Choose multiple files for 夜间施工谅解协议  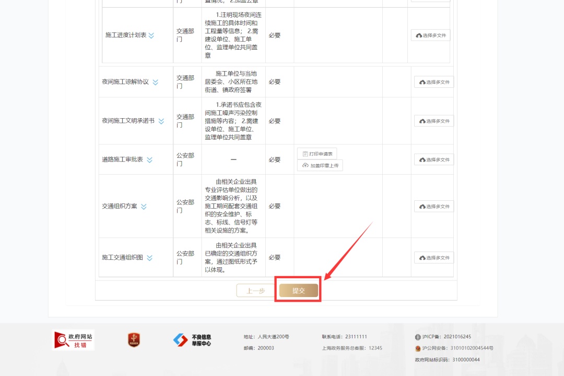434,82
